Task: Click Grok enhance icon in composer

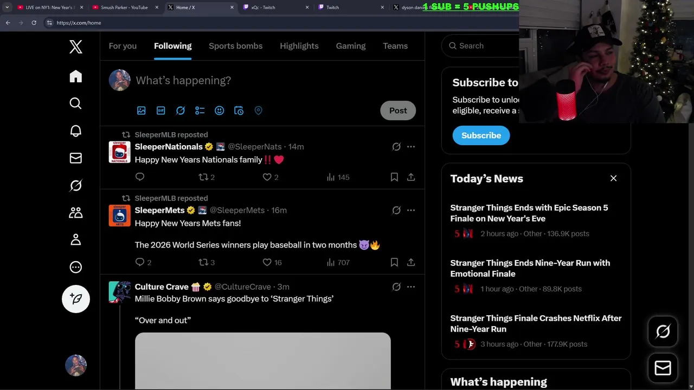Action: point(181,110)
